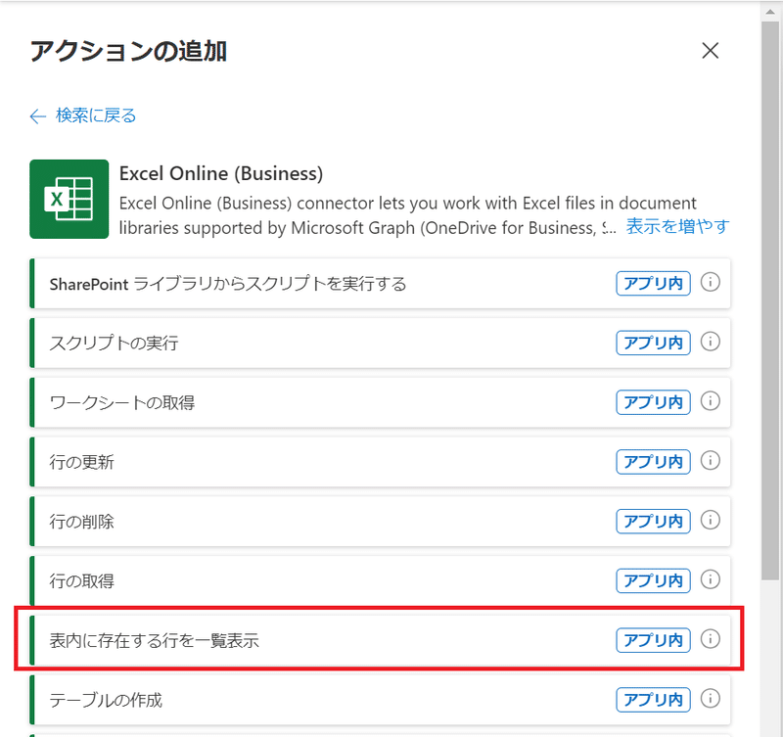The image size is (783, 737).
Task: Open info icon for 表内に存在する行を一覧表示
Action: coord(711,638)
